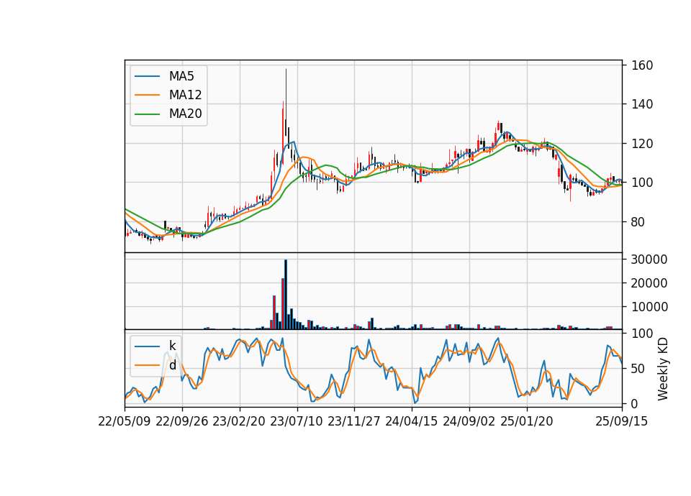
Task: Click the 140 price axis label
Action: [x=642, y=104]
